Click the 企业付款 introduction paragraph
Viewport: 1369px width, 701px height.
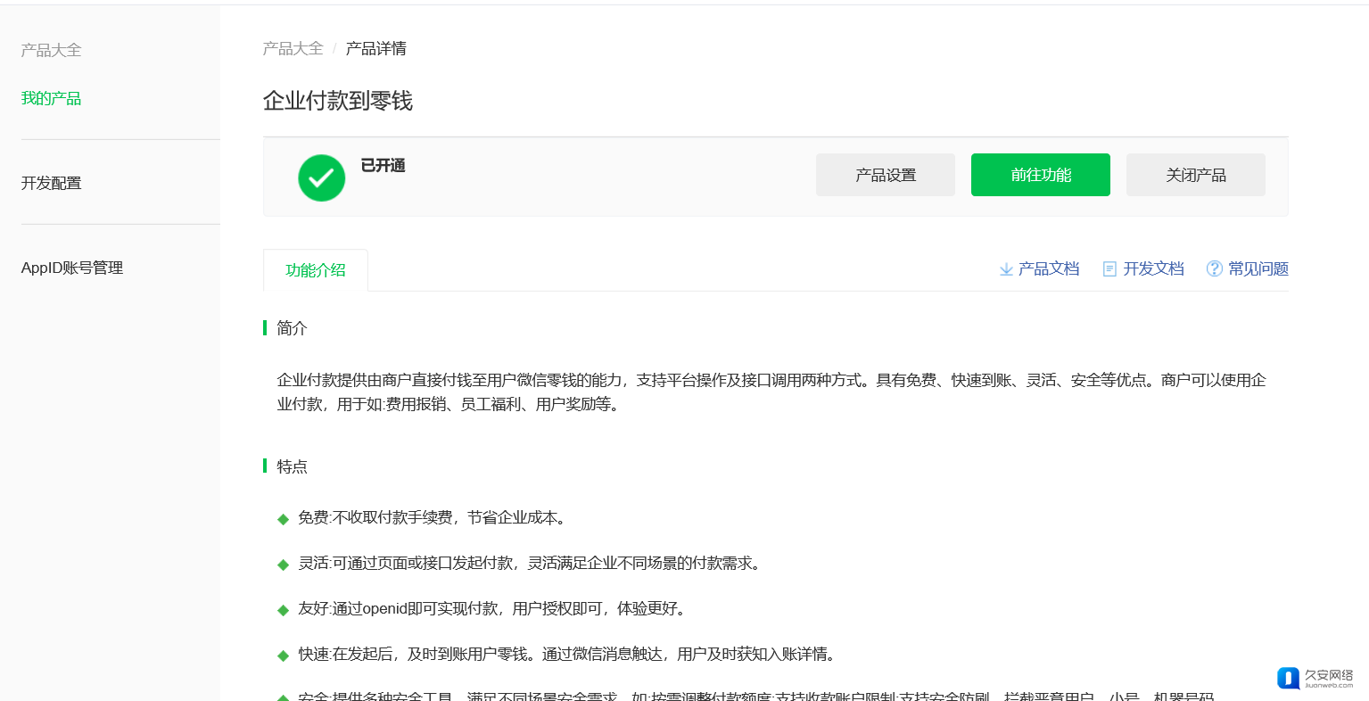point(771,392)
